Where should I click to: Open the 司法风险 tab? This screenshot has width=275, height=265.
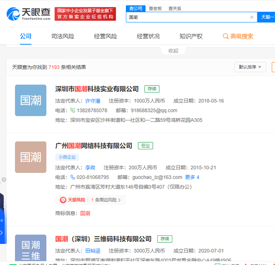click(x=63, y=37)
